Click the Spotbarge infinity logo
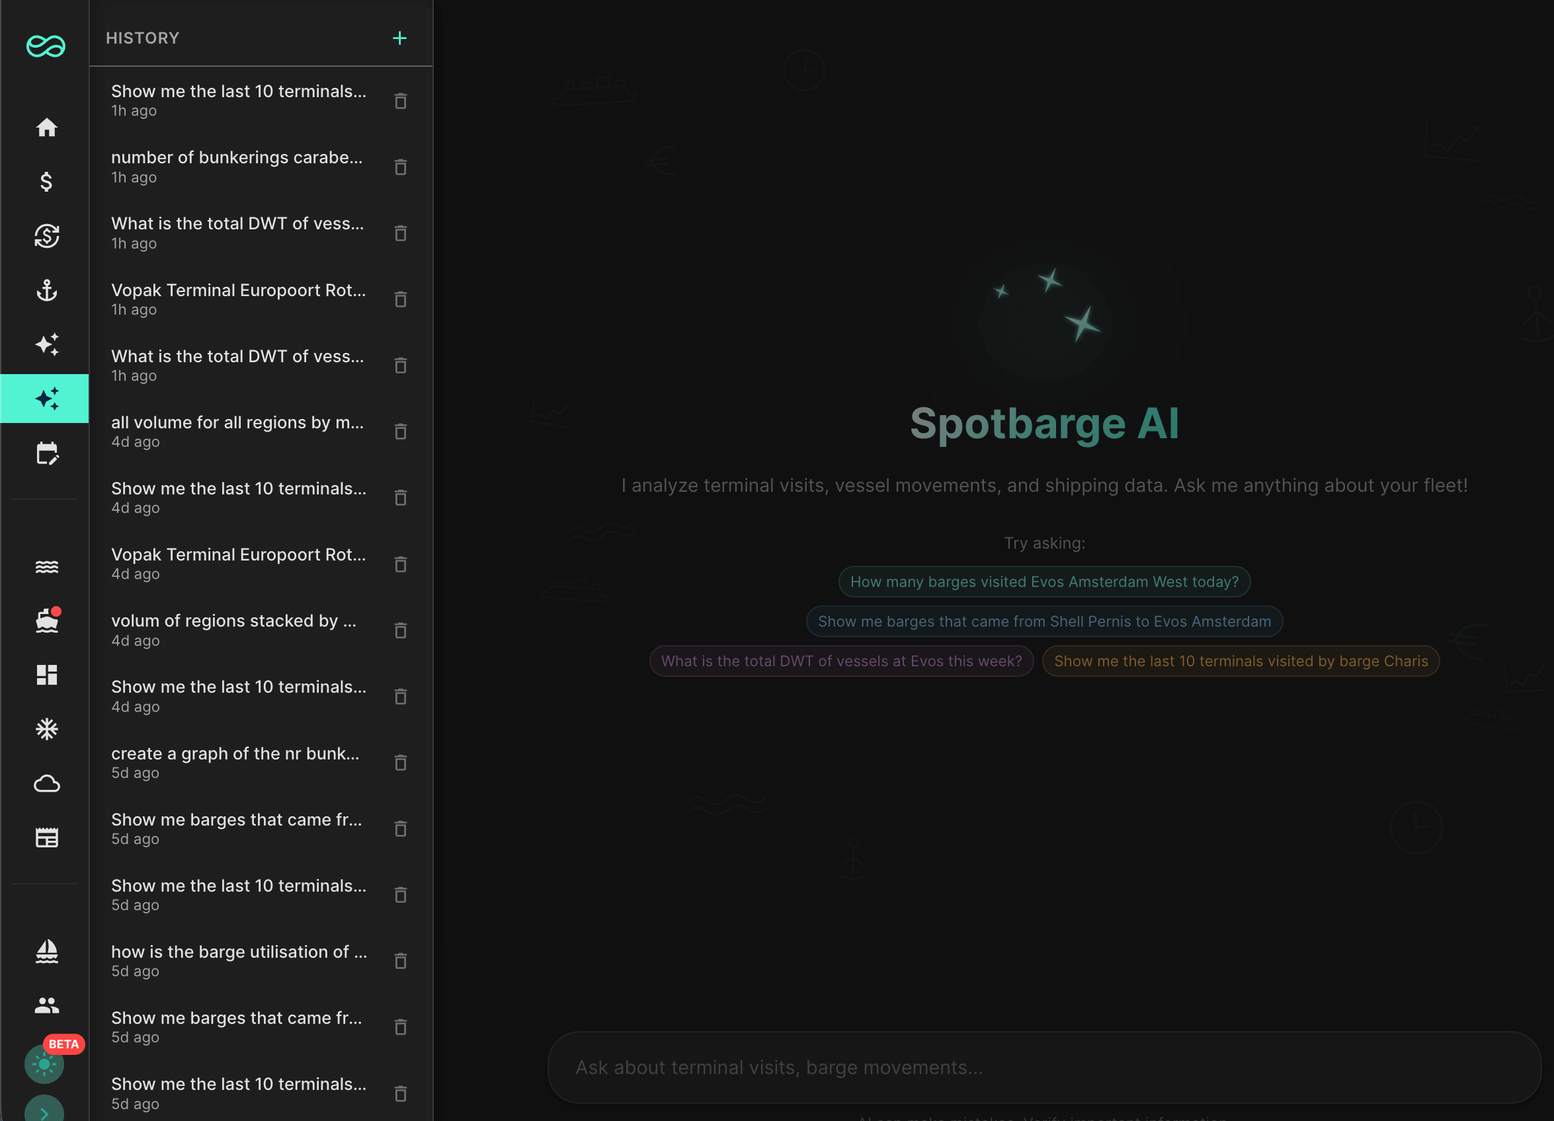Viewport: 1554px width, 1121px height. 46,46
